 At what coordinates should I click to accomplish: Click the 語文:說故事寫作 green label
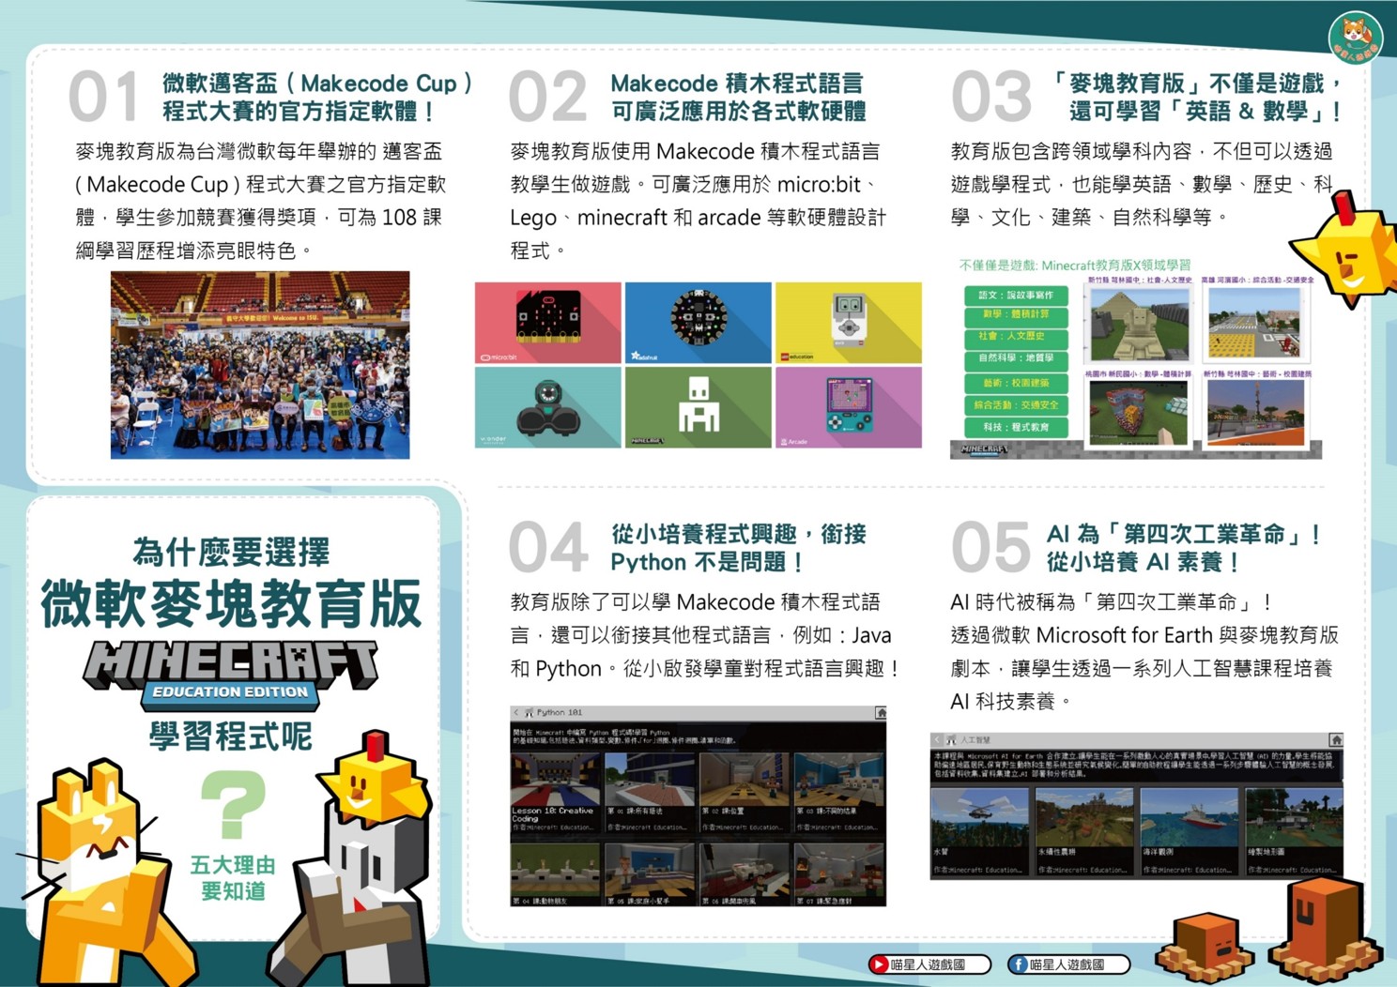pos(1016,295)
